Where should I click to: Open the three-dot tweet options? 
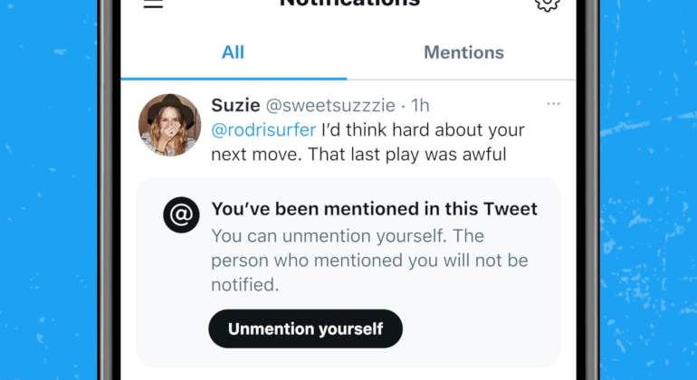[x=553, y=104]
